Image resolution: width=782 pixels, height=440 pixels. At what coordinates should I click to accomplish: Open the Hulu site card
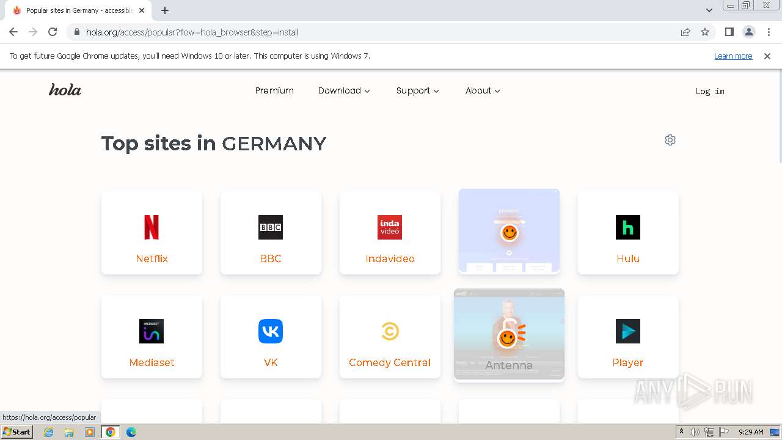tap(628, 233)
